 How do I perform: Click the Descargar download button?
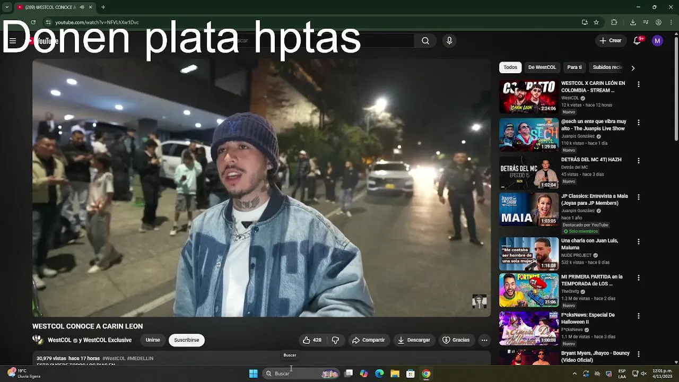(x=414, y=340)
